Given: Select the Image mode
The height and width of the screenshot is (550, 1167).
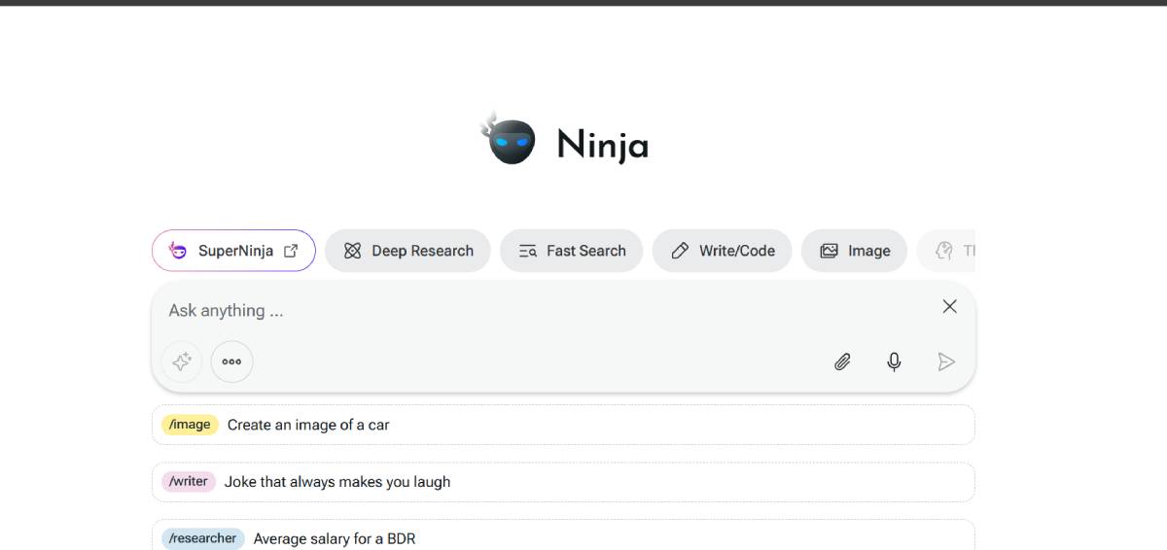Looking at the screenshot, I should pos(854,251).
